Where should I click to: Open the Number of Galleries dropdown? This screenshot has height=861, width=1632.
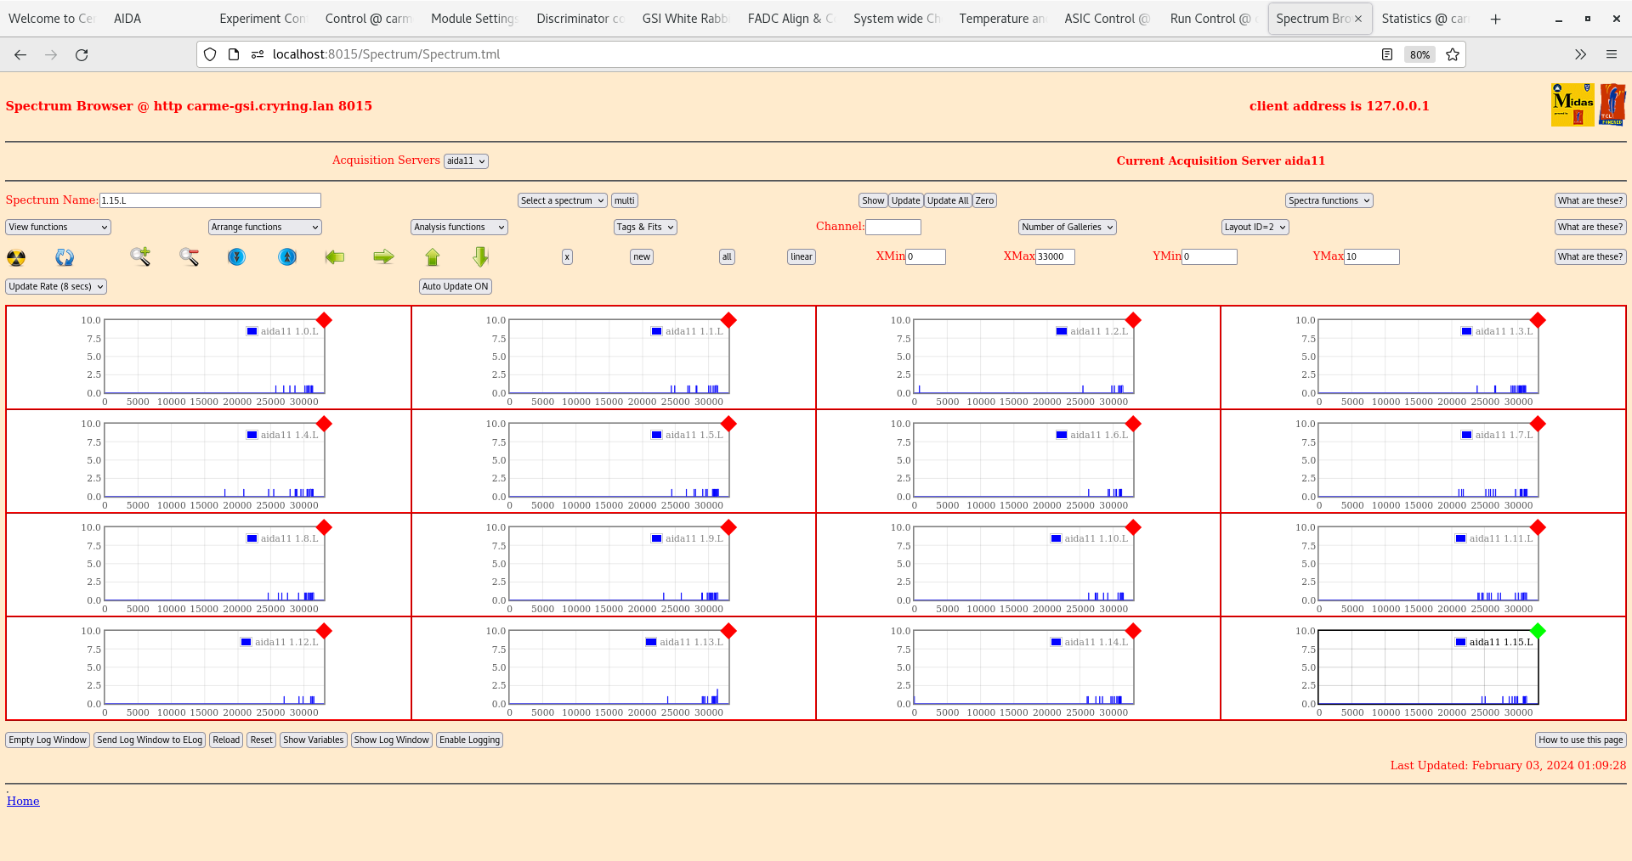pyautogui.click(x=1067, y=227)
